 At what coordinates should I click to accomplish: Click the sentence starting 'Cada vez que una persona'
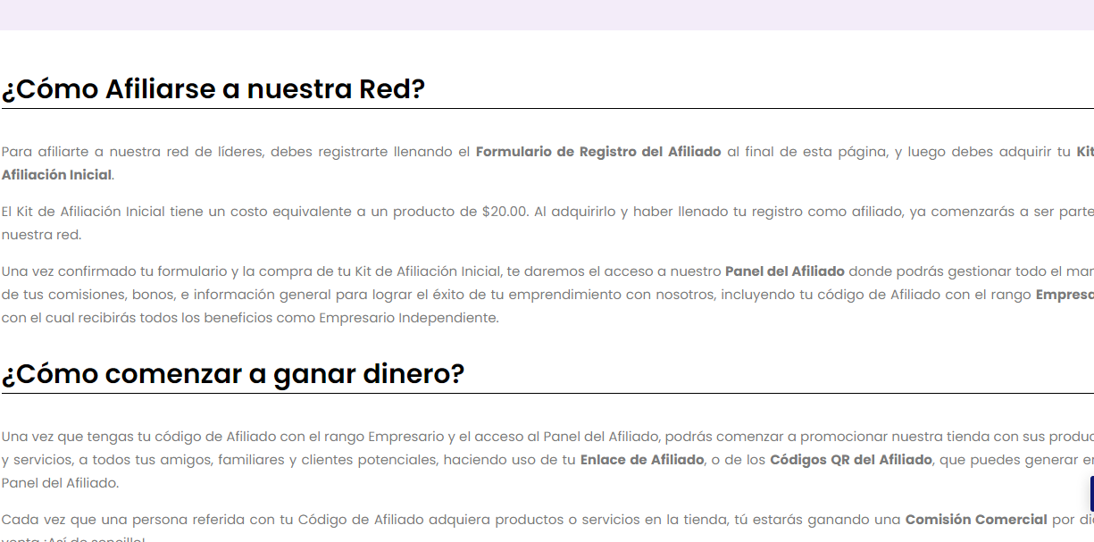tap(357, 520)
